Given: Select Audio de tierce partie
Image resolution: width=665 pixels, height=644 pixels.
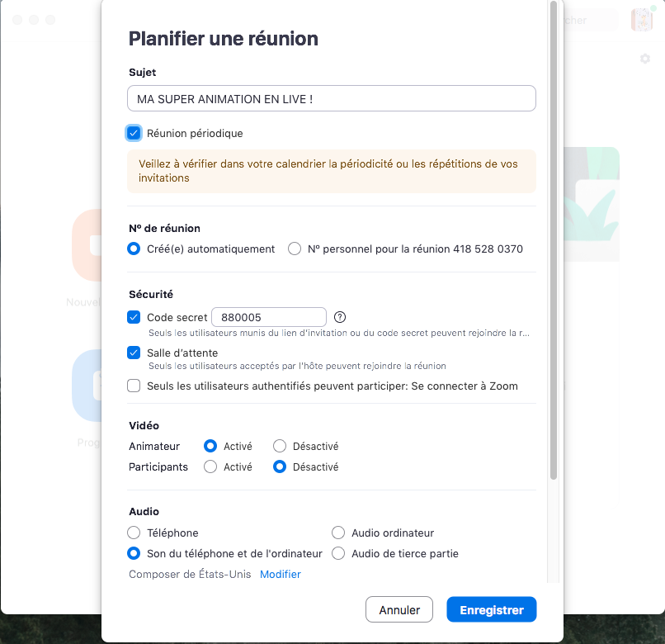Looking at the screenshot, I should pos(338,553).
